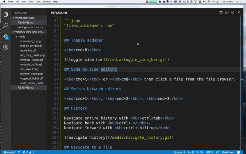Open the Debug view in activity bar

[x=6, y=47]
